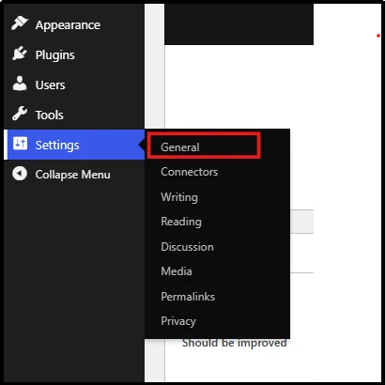Click the Appearance paintbrush icon
Image resolution: width=385 pixels, height=385 pixels.
tap(20, 23)
